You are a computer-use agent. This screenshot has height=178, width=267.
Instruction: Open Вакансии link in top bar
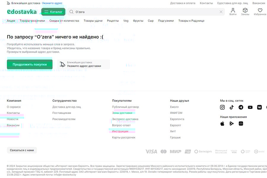pyautogui.click(x=259, y=3)
